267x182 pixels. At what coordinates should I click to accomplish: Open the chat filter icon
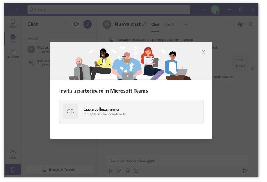pos(65,24)
